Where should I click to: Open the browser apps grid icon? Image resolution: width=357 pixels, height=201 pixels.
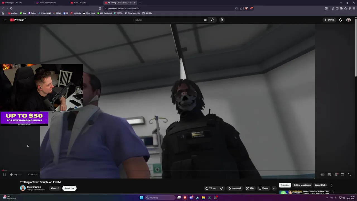(x=3, y=13)
